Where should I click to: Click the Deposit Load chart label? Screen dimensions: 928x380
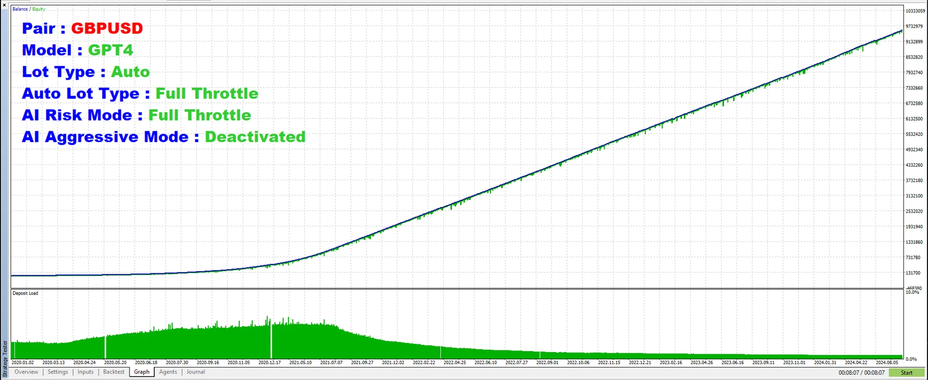coord(25,293)
